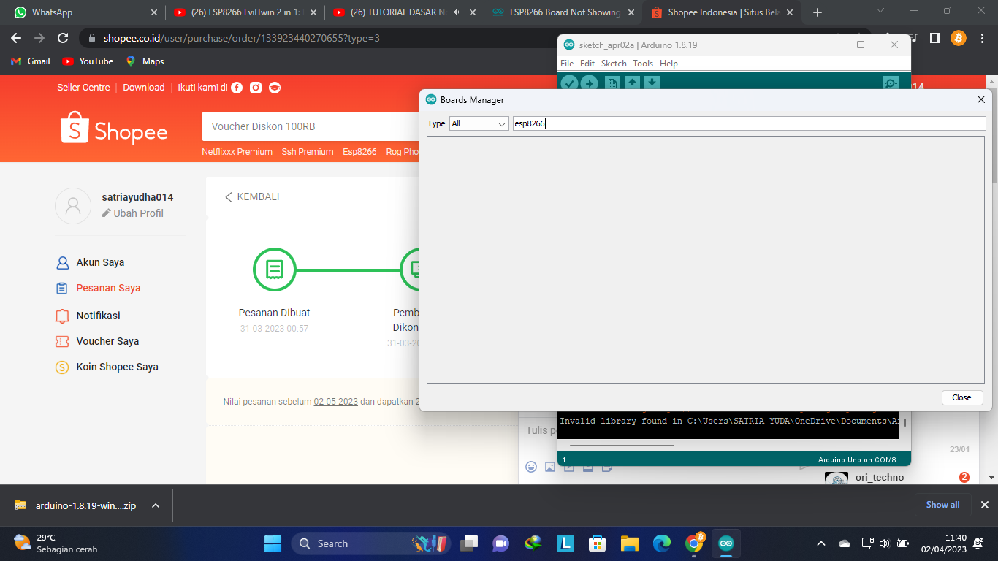Open the Arduino Serial Monitor icon
The image size is (998, 561).
[891, 83]
